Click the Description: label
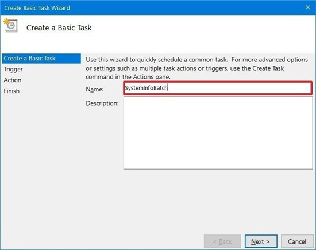Screen dimensions: 316x250 [102, 103]
